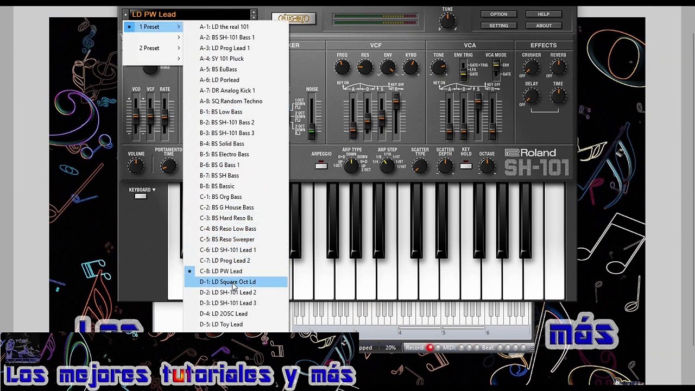Viewport: 695px width, 391px height.
Task: Open the OPTION menu button
Action: tap(498, 14)
